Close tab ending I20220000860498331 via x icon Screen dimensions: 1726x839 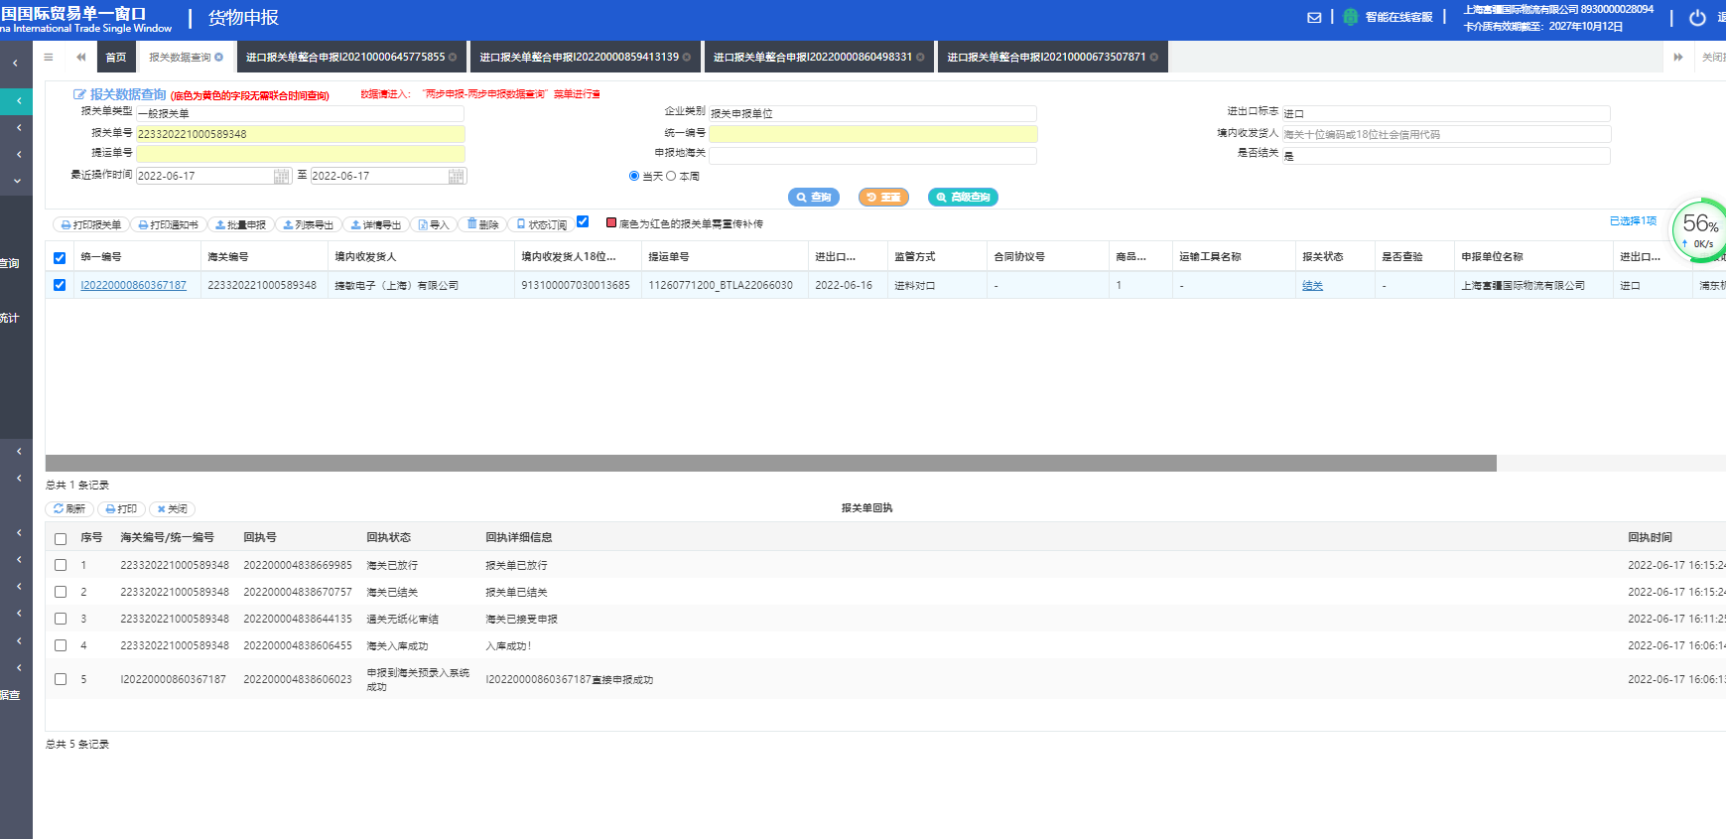pyautogui.click(x=920, y=57)
